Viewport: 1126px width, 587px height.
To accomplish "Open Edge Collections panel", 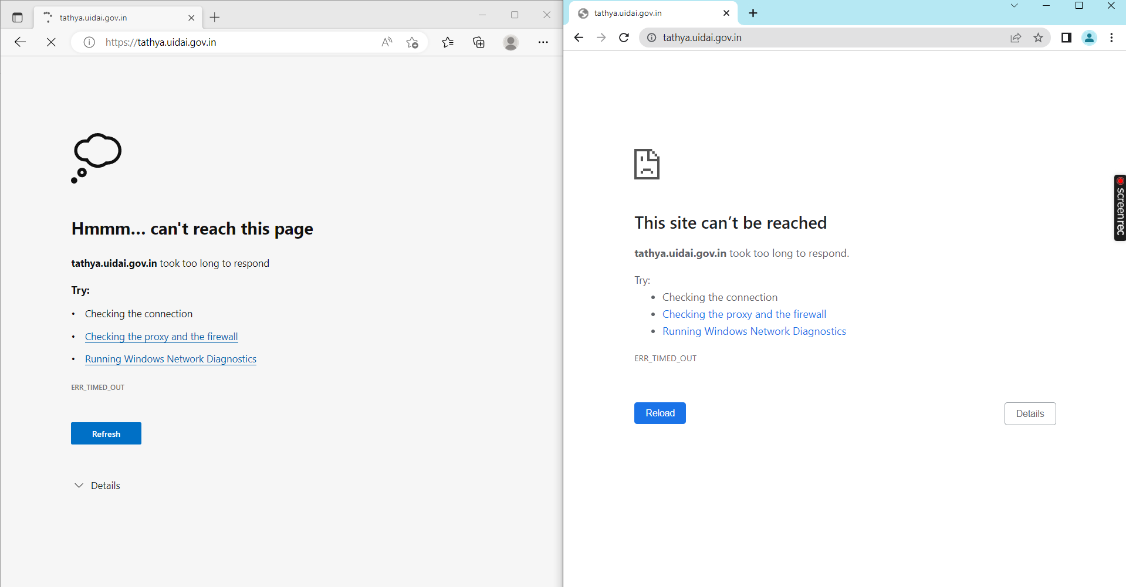I will tap(479, 42).
